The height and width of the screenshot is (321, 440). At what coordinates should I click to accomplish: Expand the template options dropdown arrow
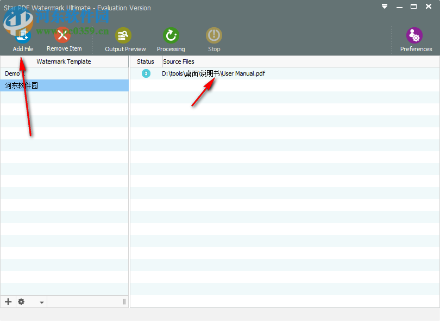pos(41,303)
